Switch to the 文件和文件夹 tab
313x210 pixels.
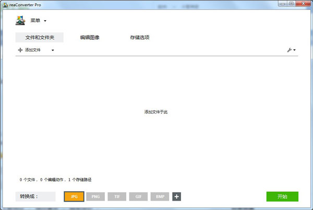pos(40,38)
